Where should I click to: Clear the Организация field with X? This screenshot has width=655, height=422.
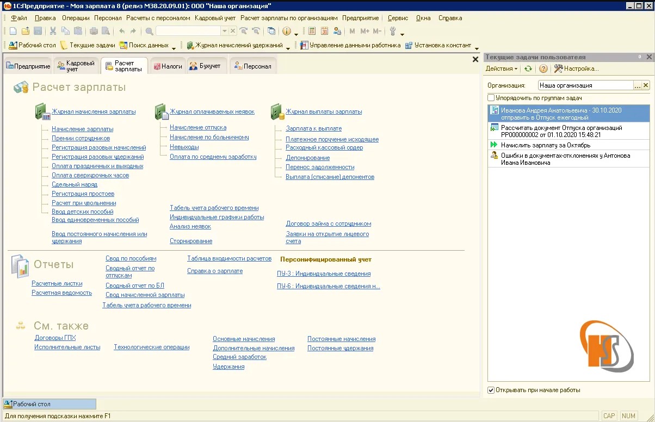[x=646, y=85]
